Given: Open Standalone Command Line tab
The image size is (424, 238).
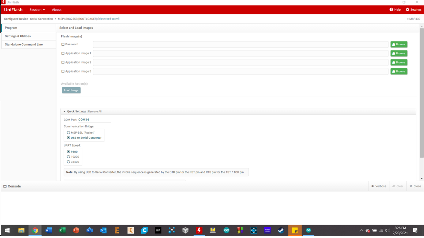Looking at the screenshot, I should 28,44.
